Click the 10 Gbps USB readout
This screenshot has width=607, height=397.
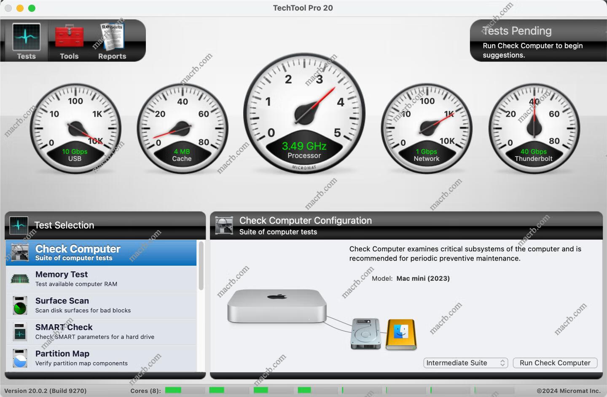click(x=75, y=152)
